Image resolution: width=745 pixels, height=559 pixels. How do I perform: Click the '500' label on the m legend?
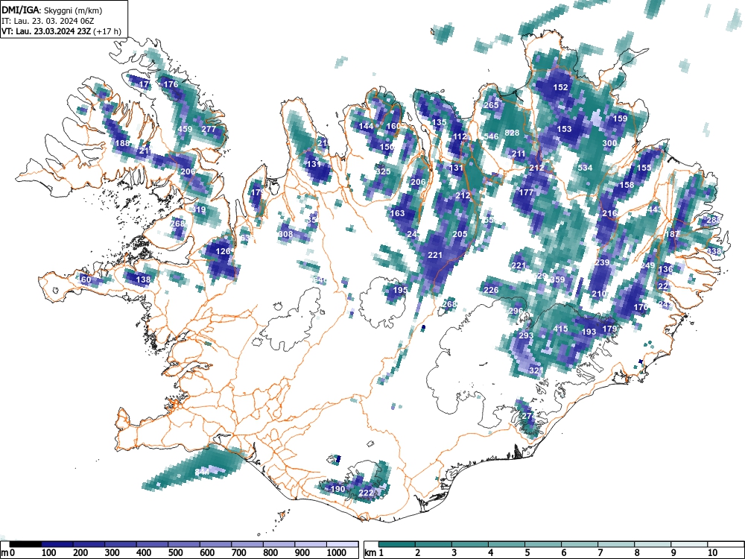click(x=175, y=552)
